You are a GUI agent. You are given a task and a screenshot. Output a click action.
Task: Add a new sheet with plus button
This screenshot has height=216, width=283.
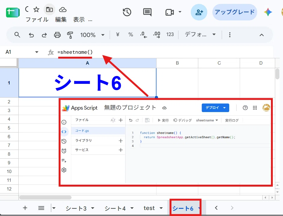point(25,208)
